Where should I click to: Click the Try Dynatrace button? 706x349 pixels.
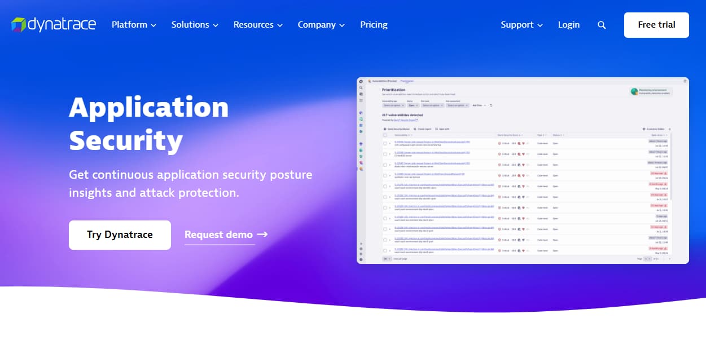(x=120, y=235)
